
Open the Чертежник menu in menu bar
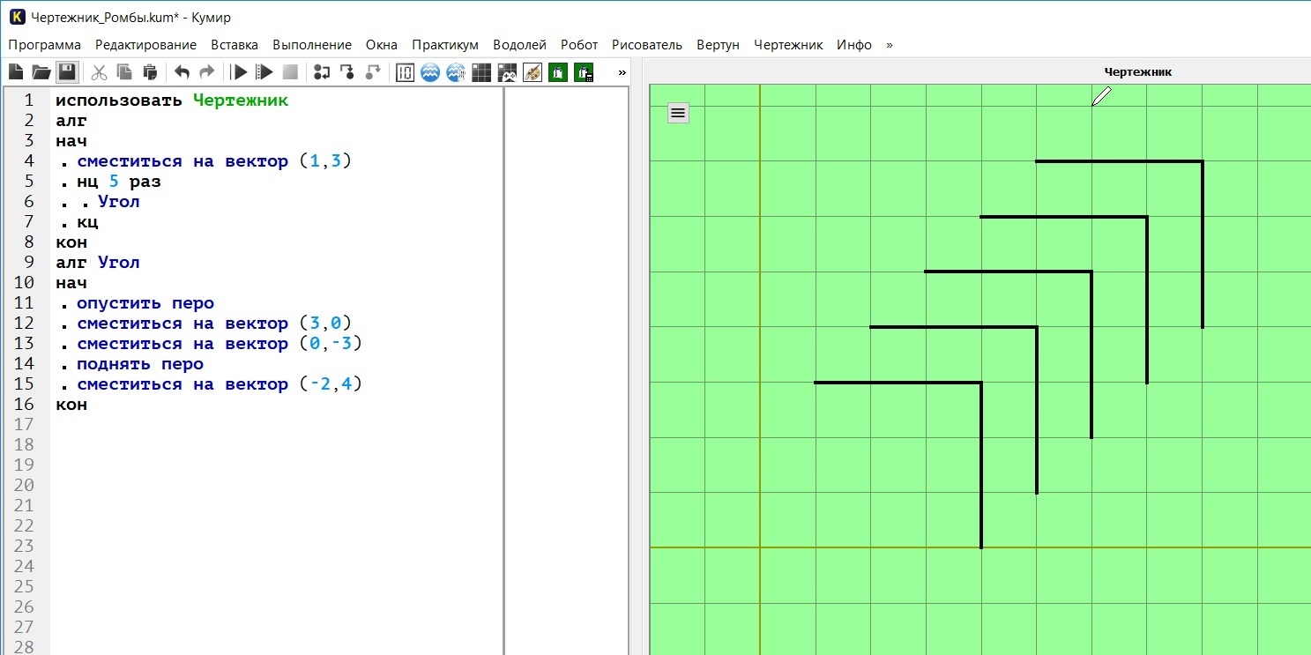(788, 44)
